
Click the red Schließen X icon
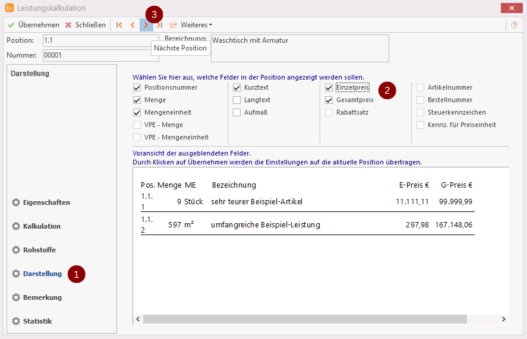[x=68, y=25]
